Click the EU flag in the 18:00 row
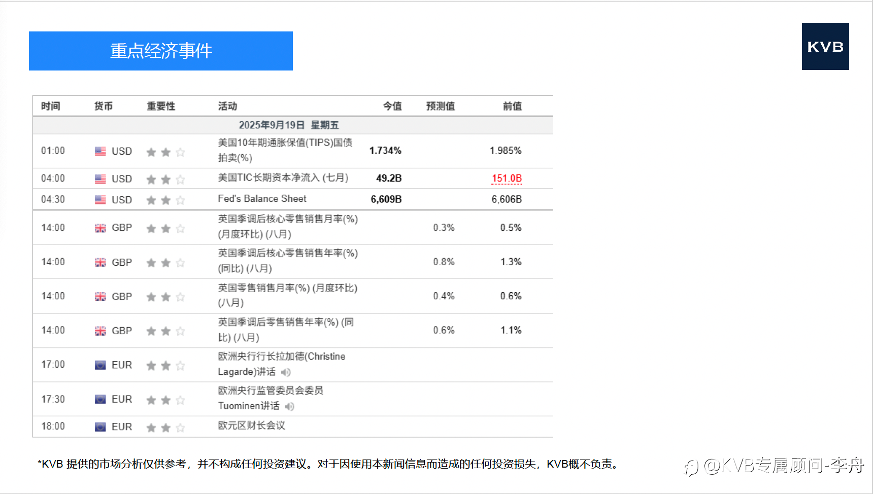874x494 pixels. pyautogui.click(x=100, y=427)
